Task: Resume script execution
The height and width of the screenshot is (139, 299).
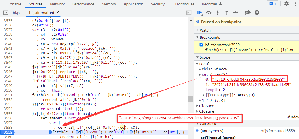Action: pyautogui.click(x=199, y=13)
